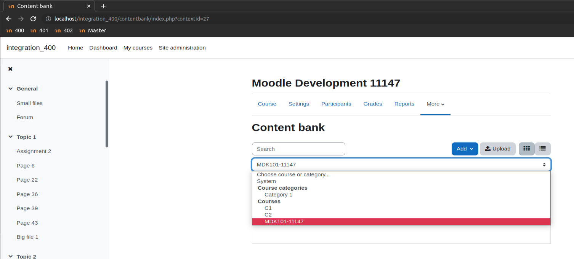Click the integration_400 site name

31,48
